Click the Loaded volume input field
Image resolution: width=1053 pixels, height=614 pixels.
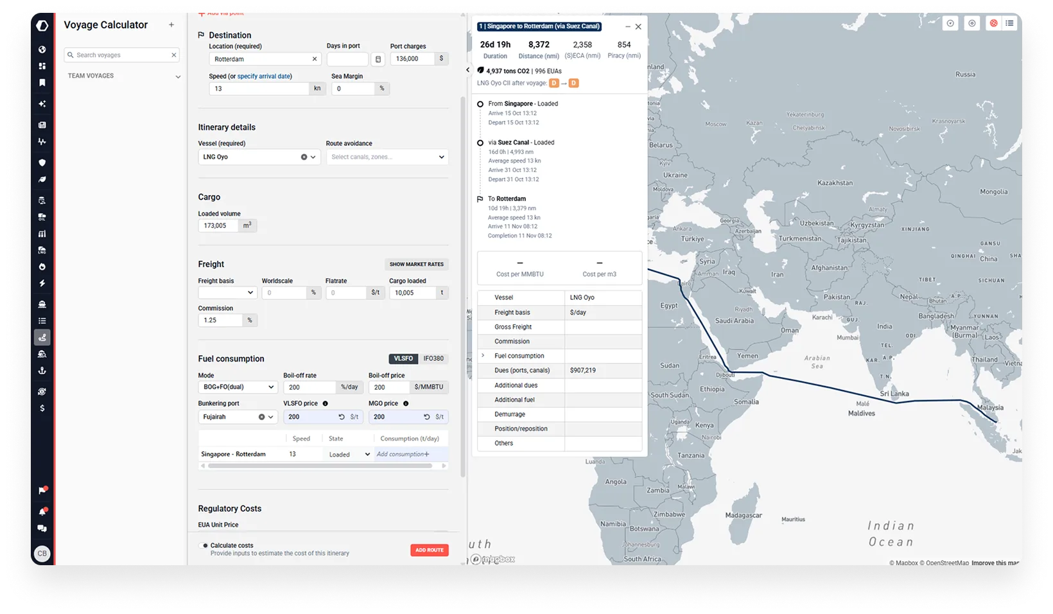click(x=218, y=225)
